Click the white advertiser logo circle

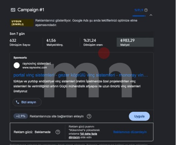point(16,65)
